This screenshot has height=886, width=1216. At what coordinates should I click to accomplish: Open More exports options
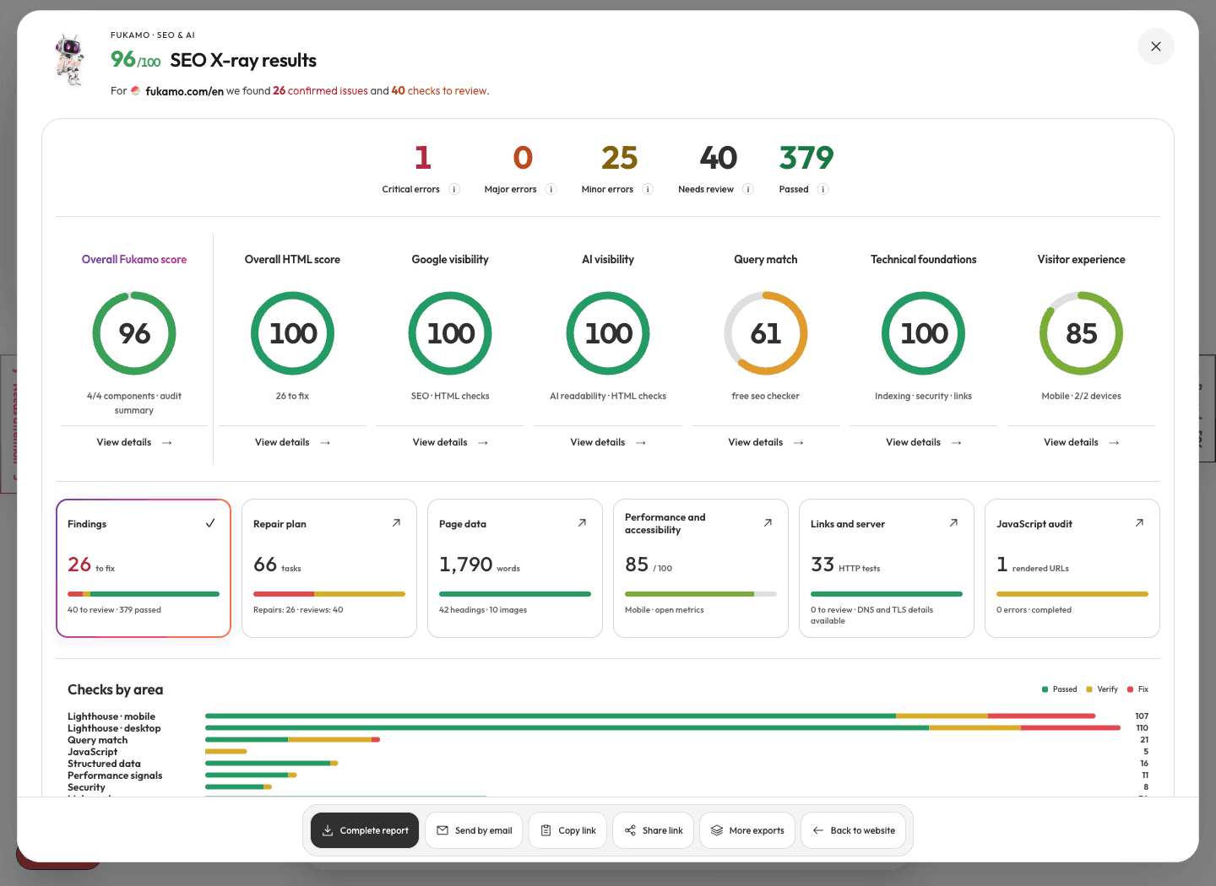click(x=747, y=830)
